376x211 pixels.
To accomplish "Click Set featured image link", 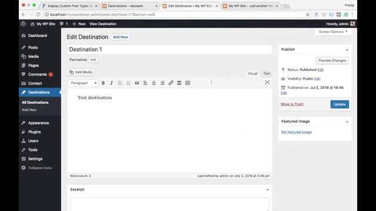I will coord(296,132).
